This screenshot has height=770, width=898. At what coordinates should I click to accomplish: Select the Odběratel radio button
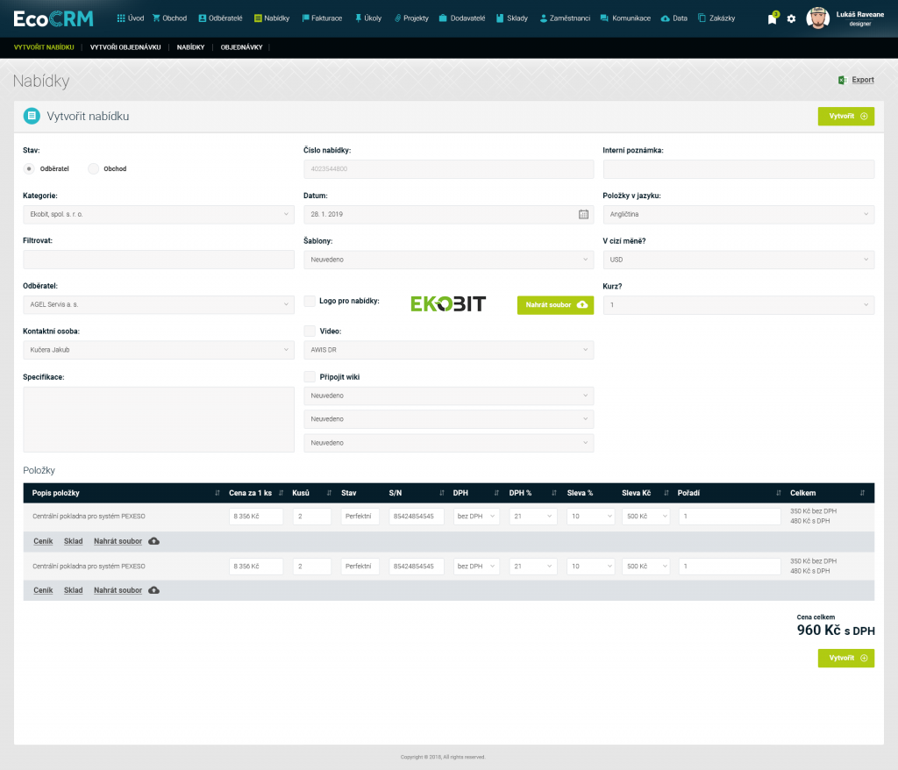click(x=30, y=168)
